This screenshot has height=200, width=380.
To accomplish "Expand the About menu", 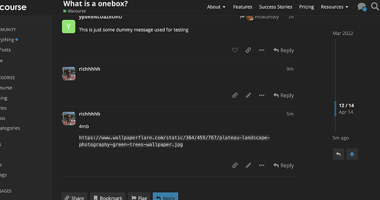I will [216, 7].
